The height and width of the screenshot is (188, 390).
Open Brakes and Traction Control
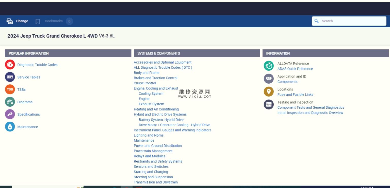(156, 78)
